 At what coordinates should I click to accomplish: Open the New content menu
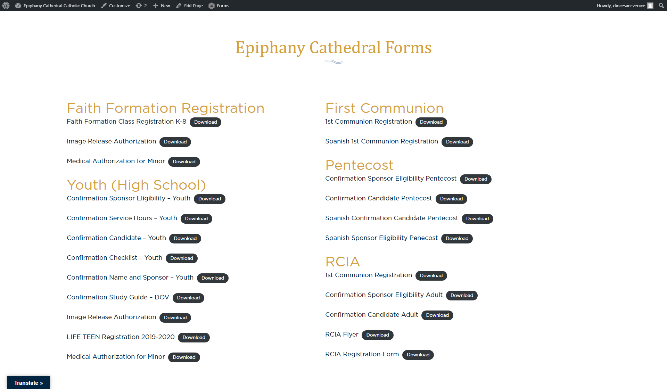coord(165,6)
